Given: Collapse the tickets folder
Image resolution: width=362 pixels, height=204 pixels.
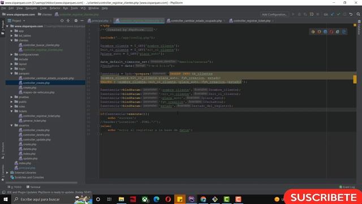Looking at the screenshot, I should [x=11, y=111].
